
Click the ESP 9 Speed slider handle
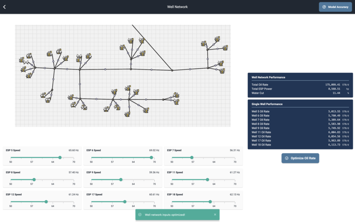121,180
